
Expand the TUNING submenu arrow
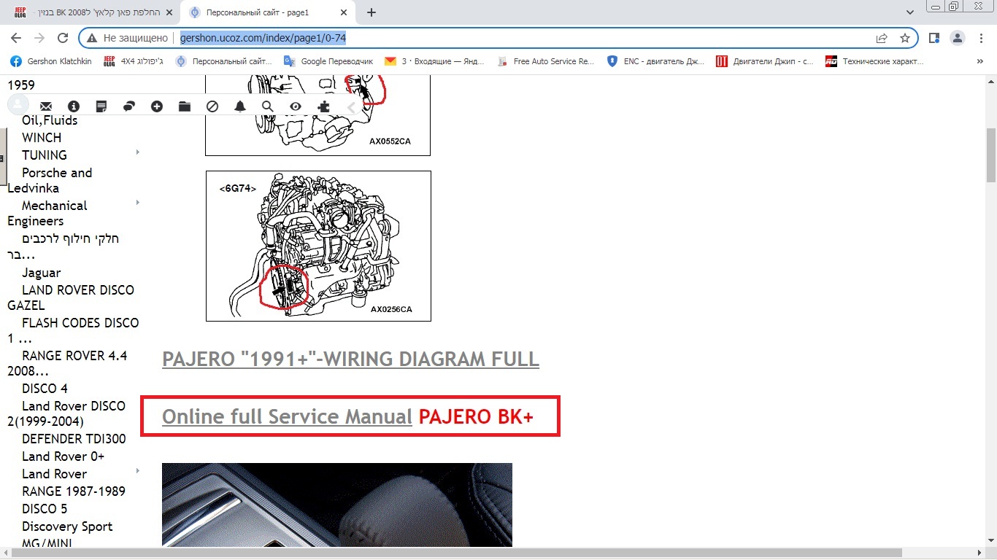click(138, 152)
